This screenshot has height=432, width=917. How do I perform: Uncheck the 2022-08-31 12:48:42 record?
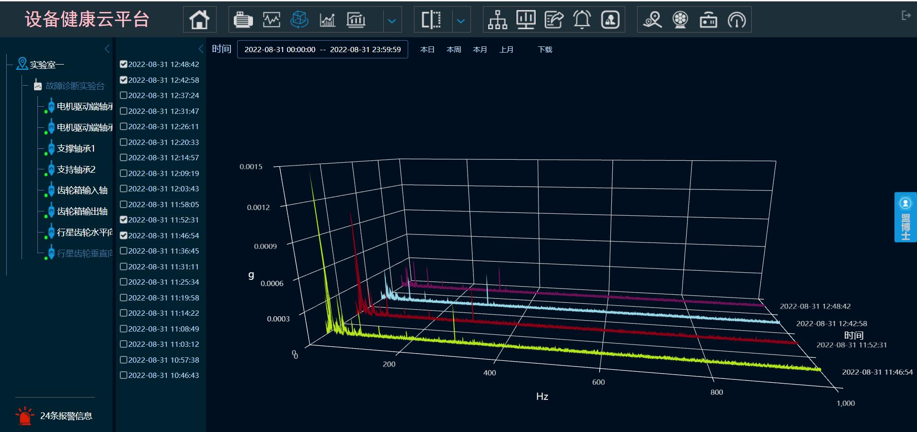tap(124, 64)
